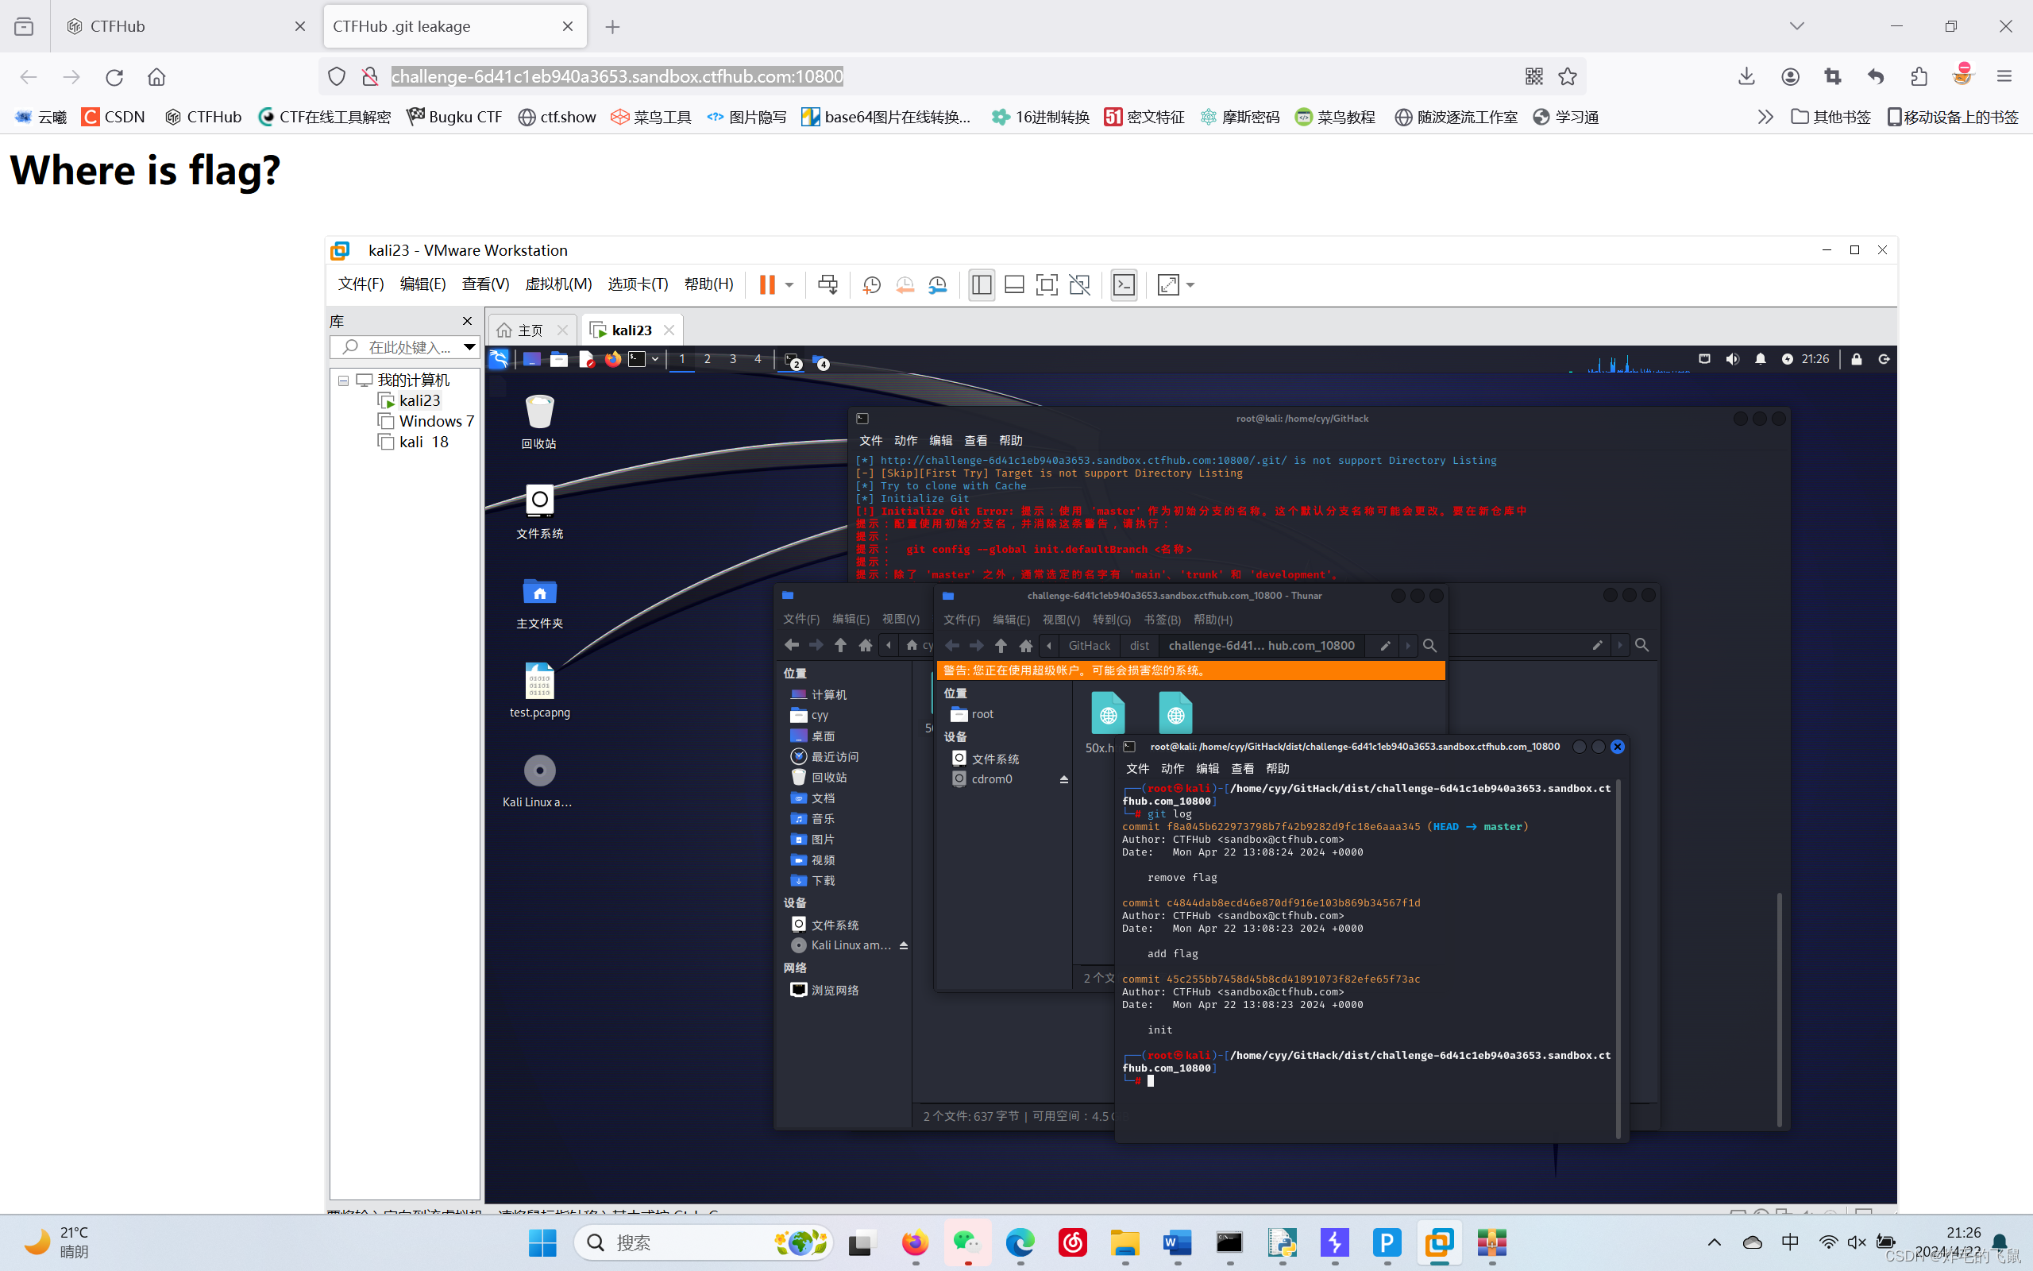Open Firefox in the Kali panel
The image size is (2033, 1271).
[x=612, y=359]
